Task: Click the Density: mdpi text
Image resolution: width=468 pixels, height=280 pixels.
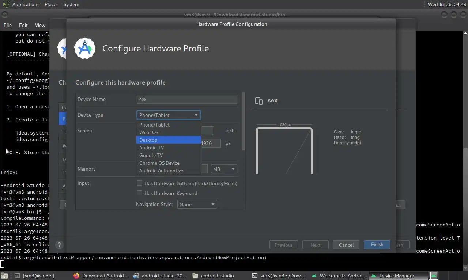Action: (347, 143)
